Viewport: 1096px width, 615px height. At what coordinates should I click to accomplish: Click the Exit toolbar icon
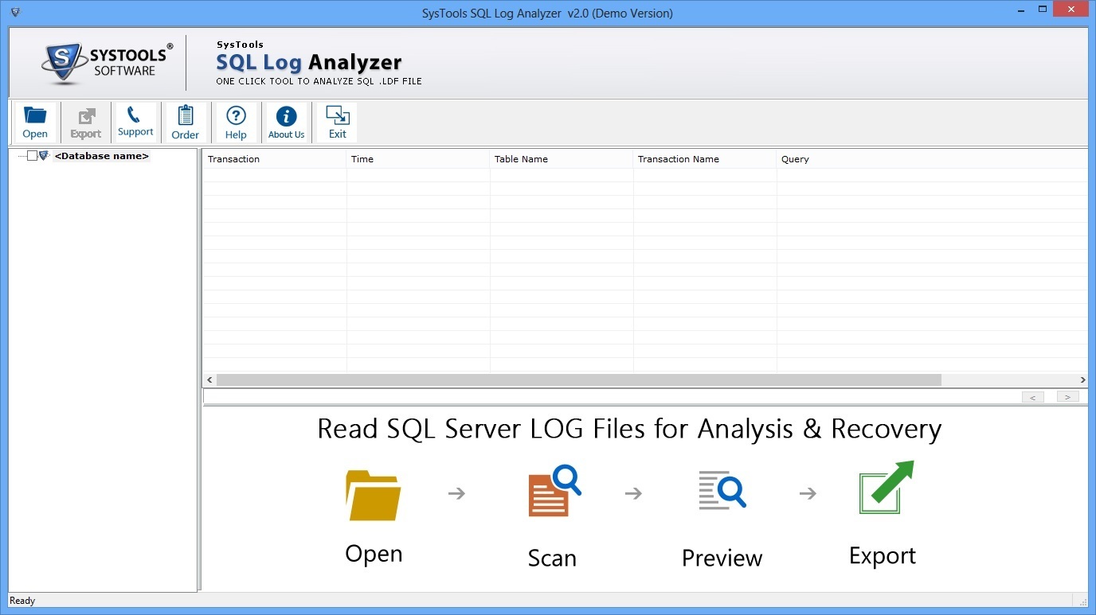tap(338, 123)
